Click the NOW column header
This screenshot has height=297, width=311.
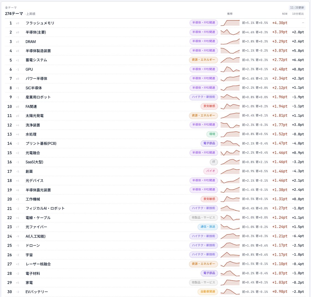click(285, 14)
